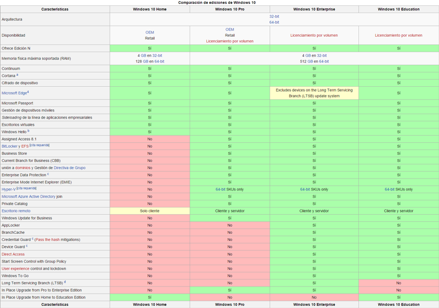Click 64-bit link in Hyper-V Enterprise cell
Screen dimensions: 439x308
click(305, 189)
